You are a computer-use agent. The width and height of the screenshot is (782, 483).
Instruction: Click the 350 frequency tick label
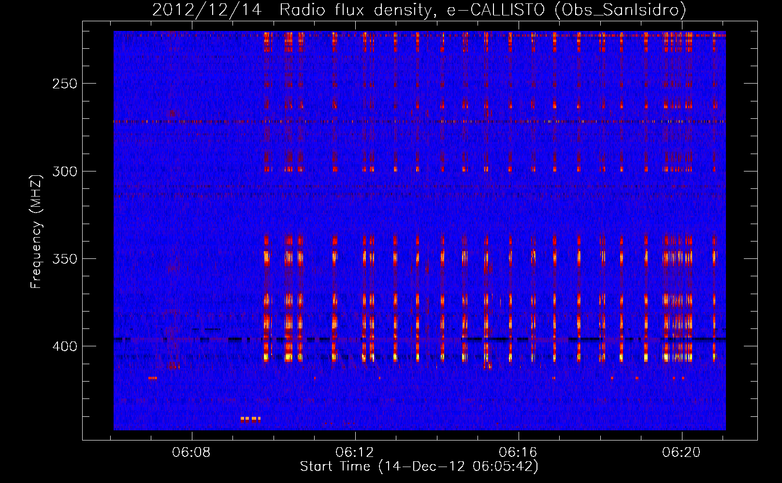click(65, 259)
